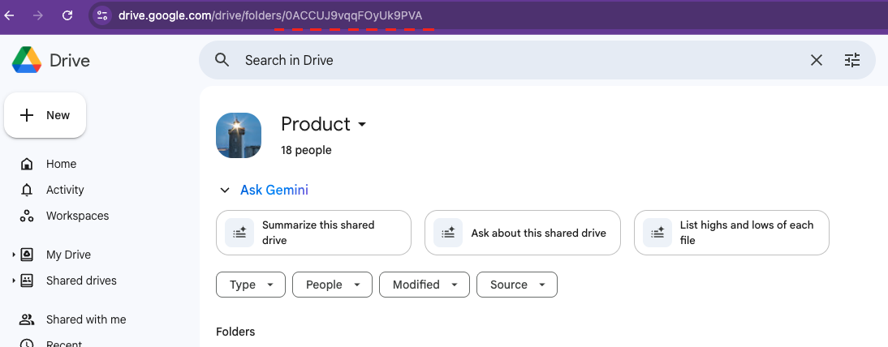Screen dimensions: 888x347
Task: Open the Type filter dropdown
Action: click(x=251, y=285)
